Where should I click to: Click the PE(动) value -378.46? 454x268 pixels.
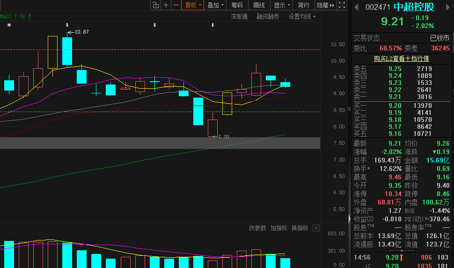439,219
